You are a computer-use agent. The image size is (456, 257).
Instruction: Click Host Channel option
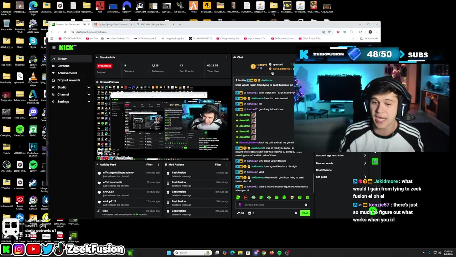click(324, 170)
